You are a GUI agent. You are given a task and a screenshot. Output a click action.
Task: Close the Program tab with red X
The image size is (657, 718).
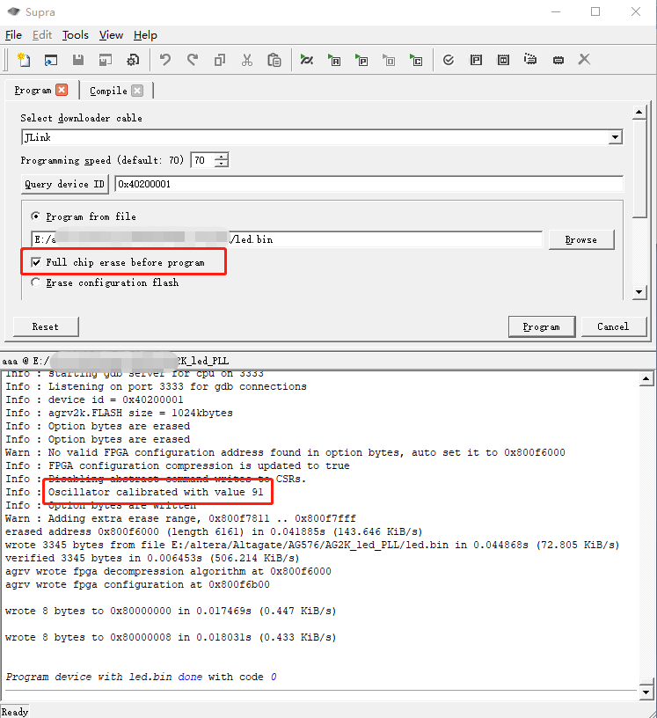[62, 90]
